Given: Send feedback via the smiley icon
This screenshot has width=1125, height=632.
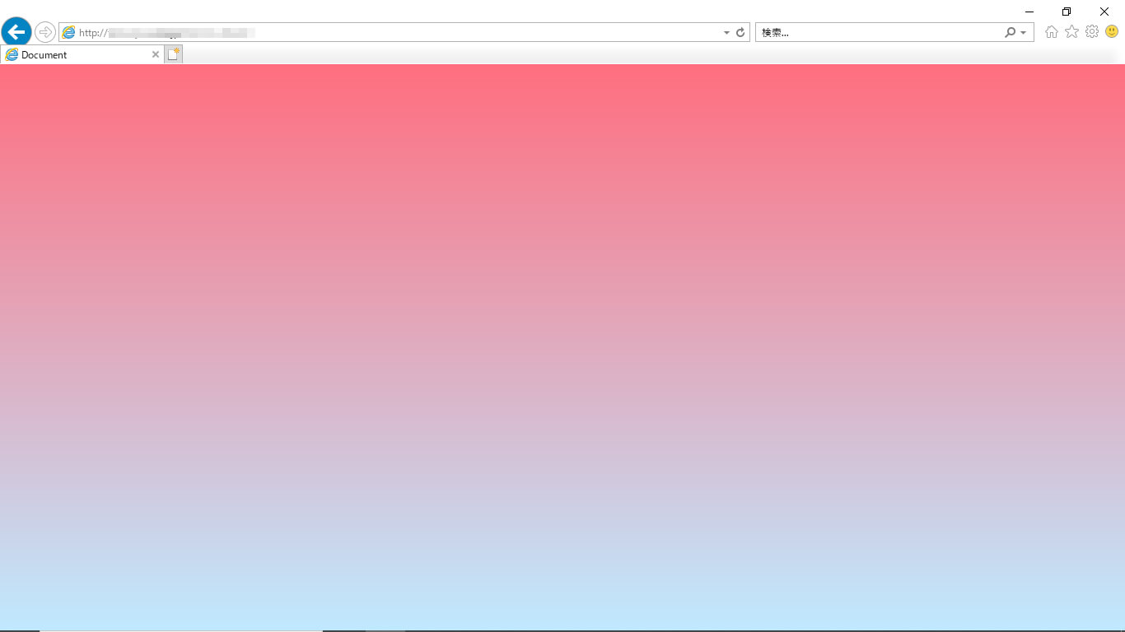Looking at the screenshot, I should point(1111,31).
